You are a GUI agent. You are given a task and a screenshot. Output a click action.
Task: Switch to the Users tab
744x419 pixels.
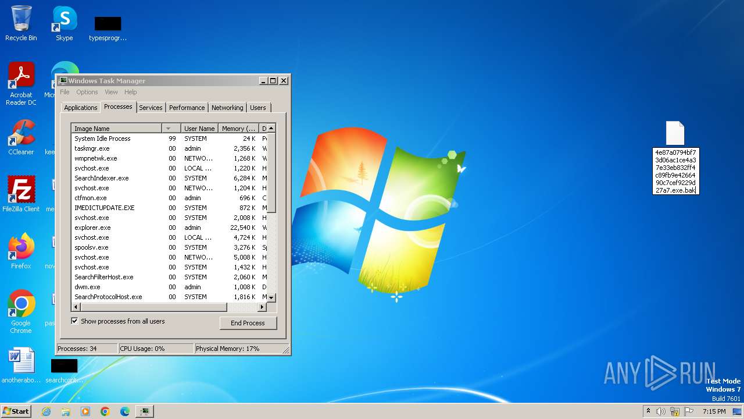pos(258,108)
